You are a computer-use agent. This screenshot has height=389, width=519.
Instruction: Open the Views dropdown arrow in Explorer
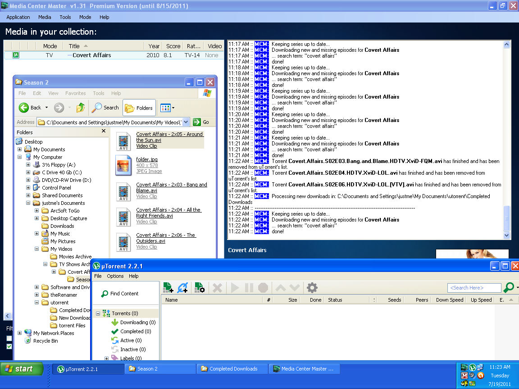click(173, 108)
